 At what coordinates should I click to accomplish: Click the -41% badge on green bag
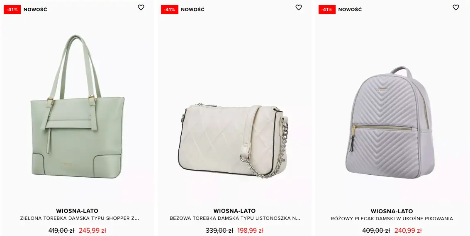click(x=12, y=10)
